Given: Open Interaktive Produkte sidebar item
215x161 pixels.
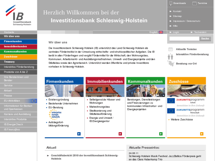Looking at the screenshot, I should 19,119.
